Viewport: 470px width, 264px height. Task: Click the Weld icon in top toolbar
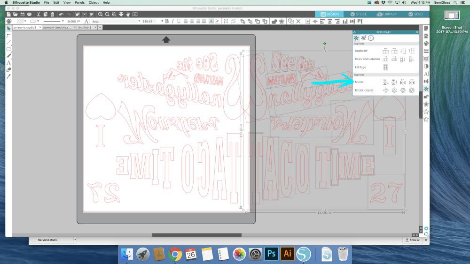pyautogui.click(x=274, y=21)
